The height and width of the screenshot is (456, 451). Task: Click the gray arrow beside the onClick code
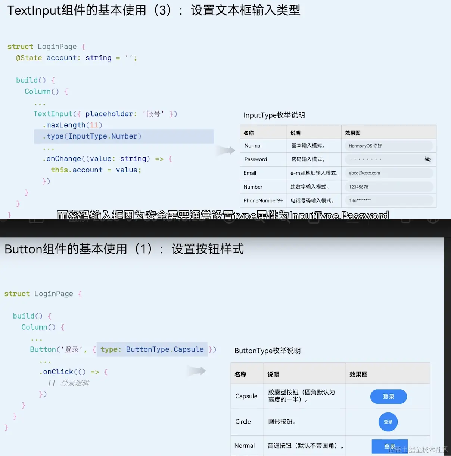tap(196, 371)
